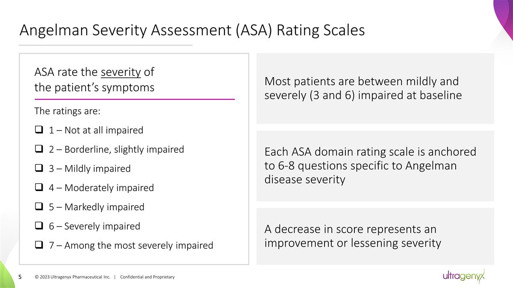The height and width of the screenshot is (288, 513).
Task: Tick the '3 – Mildly impaired' checkbox
Action: pos(38,169)
